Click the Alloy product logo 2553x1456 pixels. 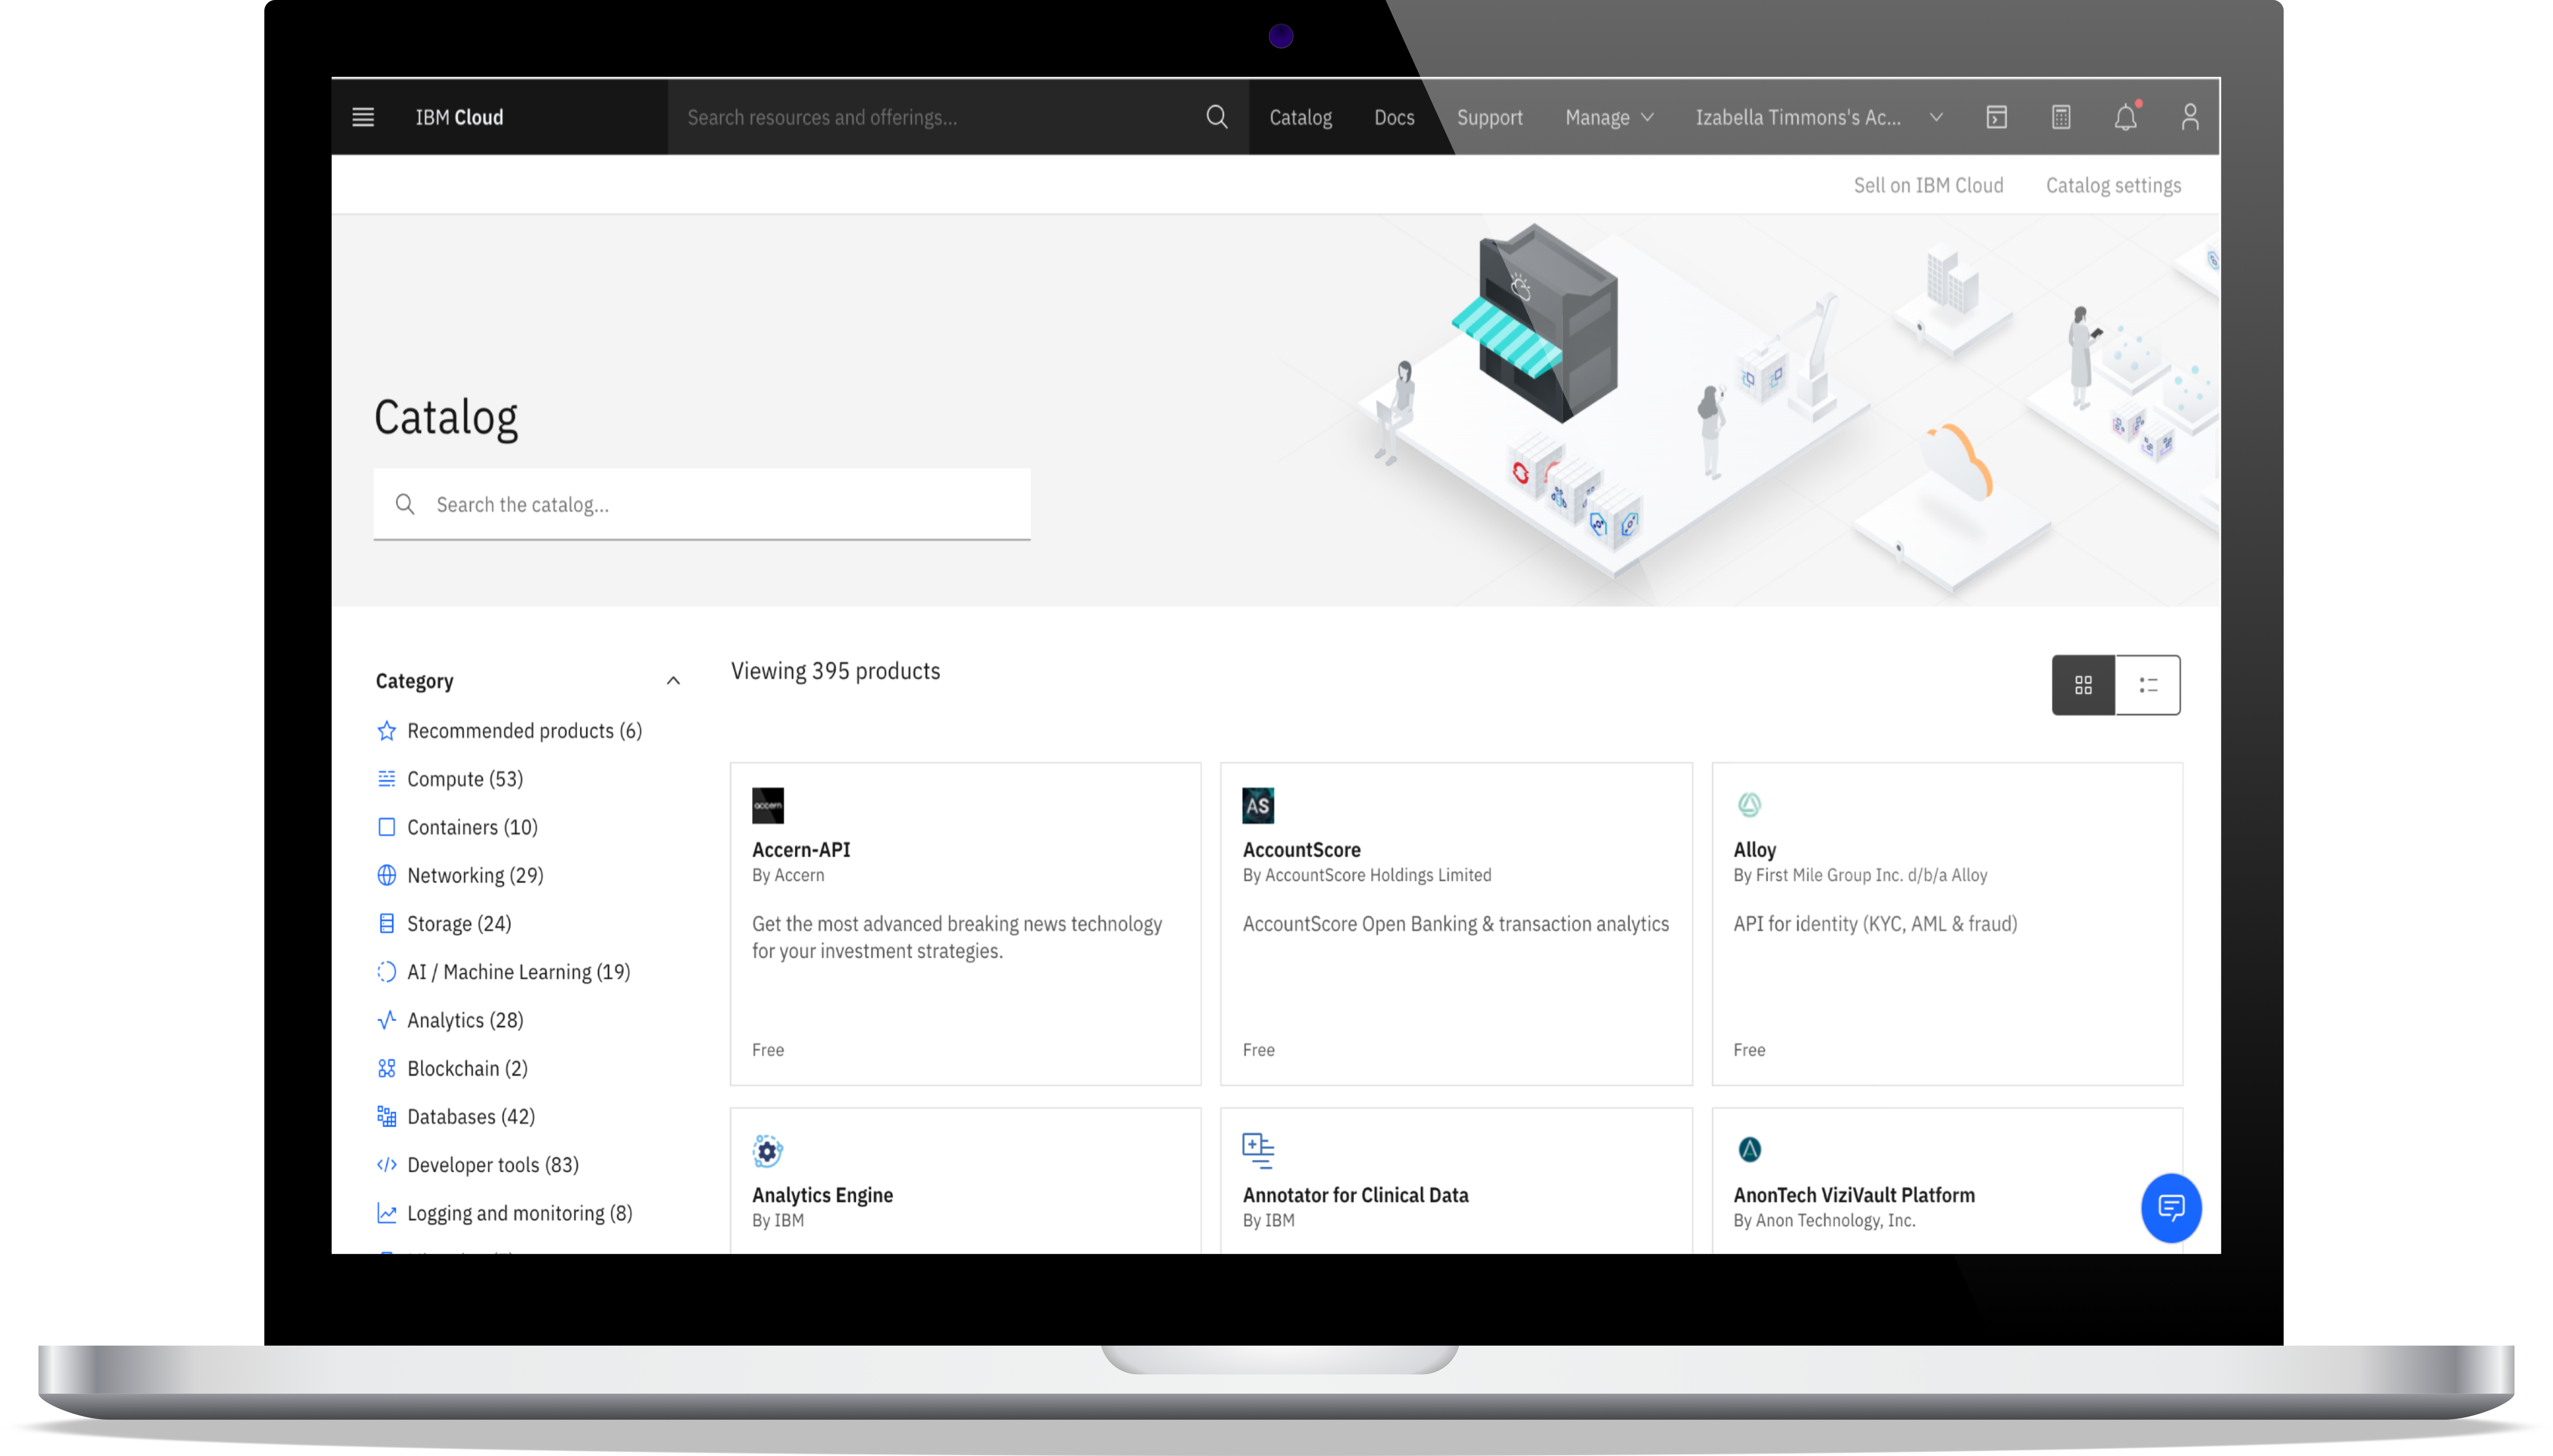tap(1749, 805)
